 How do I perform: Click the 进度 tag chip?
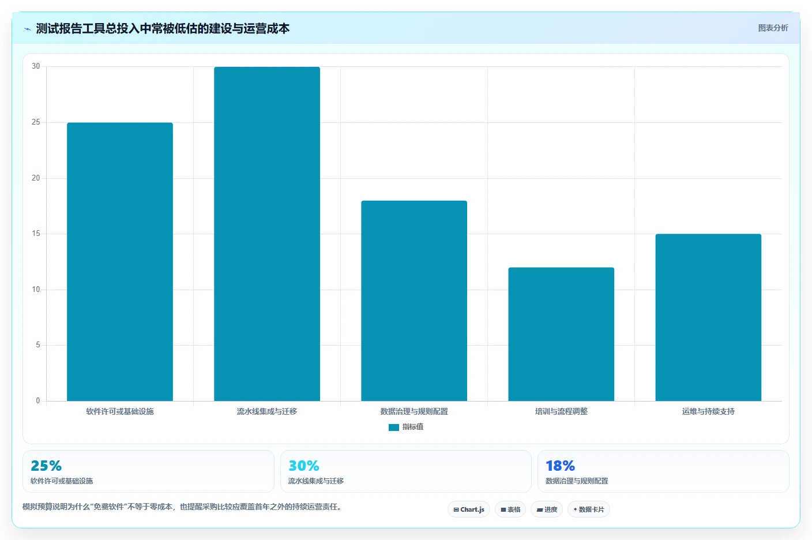(x=547, y=509)
